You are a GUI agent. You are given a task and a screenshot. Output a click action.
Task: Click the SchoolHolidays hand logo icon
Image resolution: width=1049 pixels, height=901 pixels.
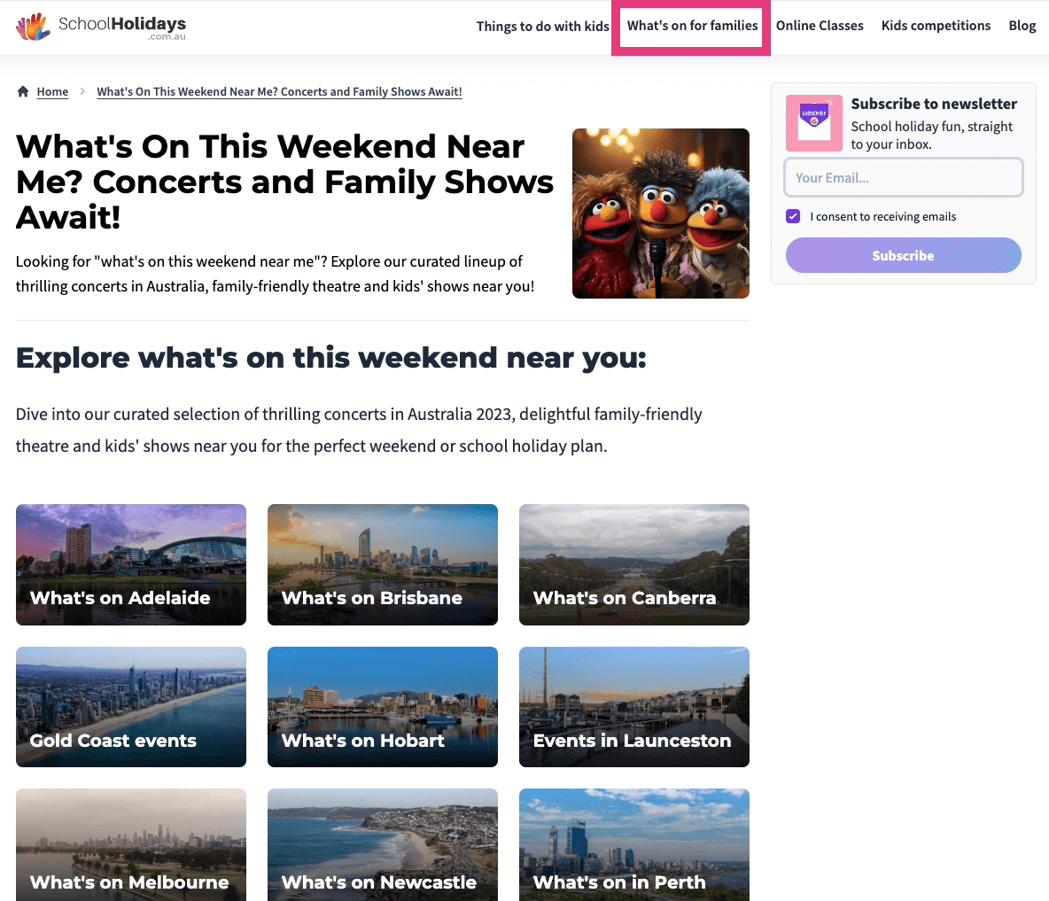coord(33,27)
